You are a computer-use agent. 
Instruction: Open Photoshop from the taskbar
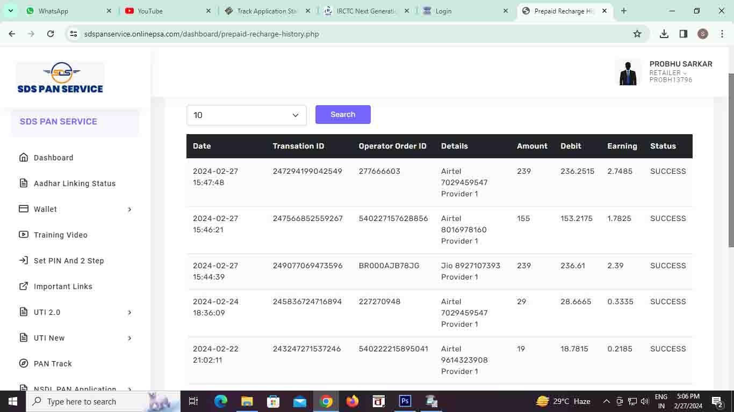[x=405, y=401]
